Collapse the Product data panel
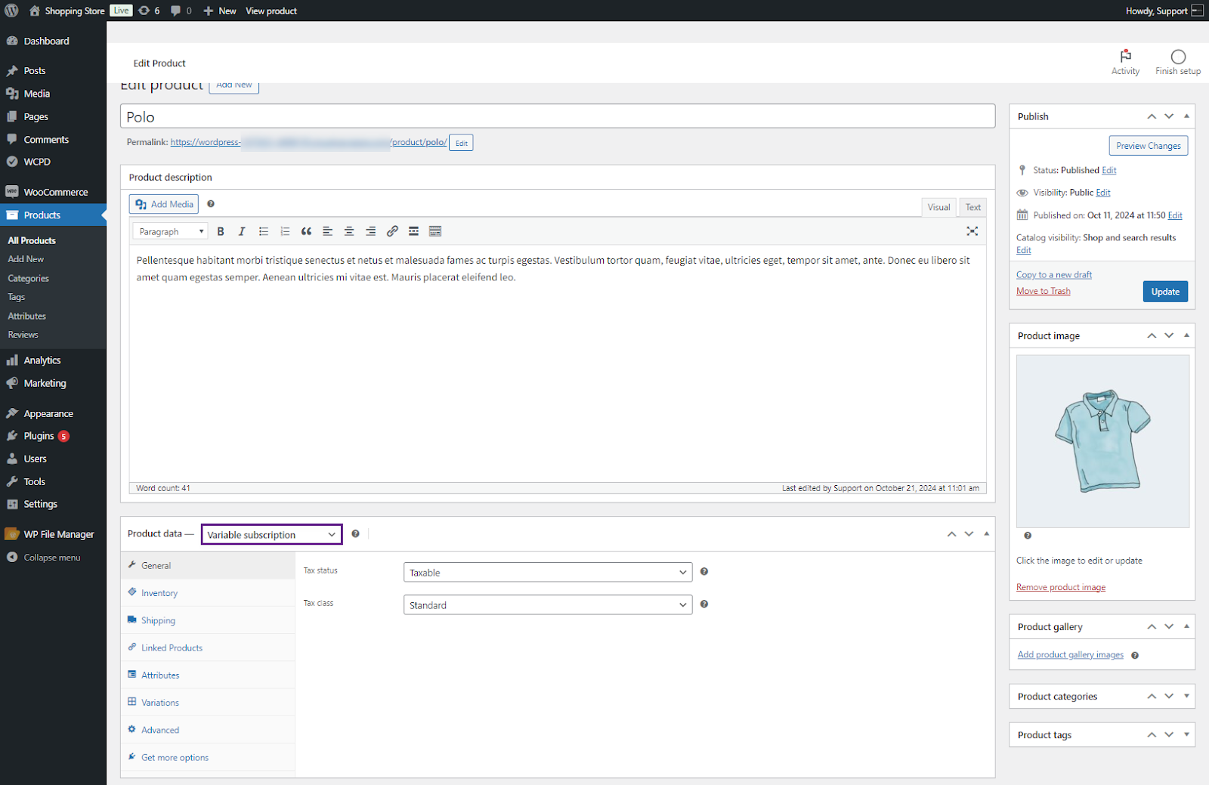Viewport: 1209px width, 785px height. 986,534
